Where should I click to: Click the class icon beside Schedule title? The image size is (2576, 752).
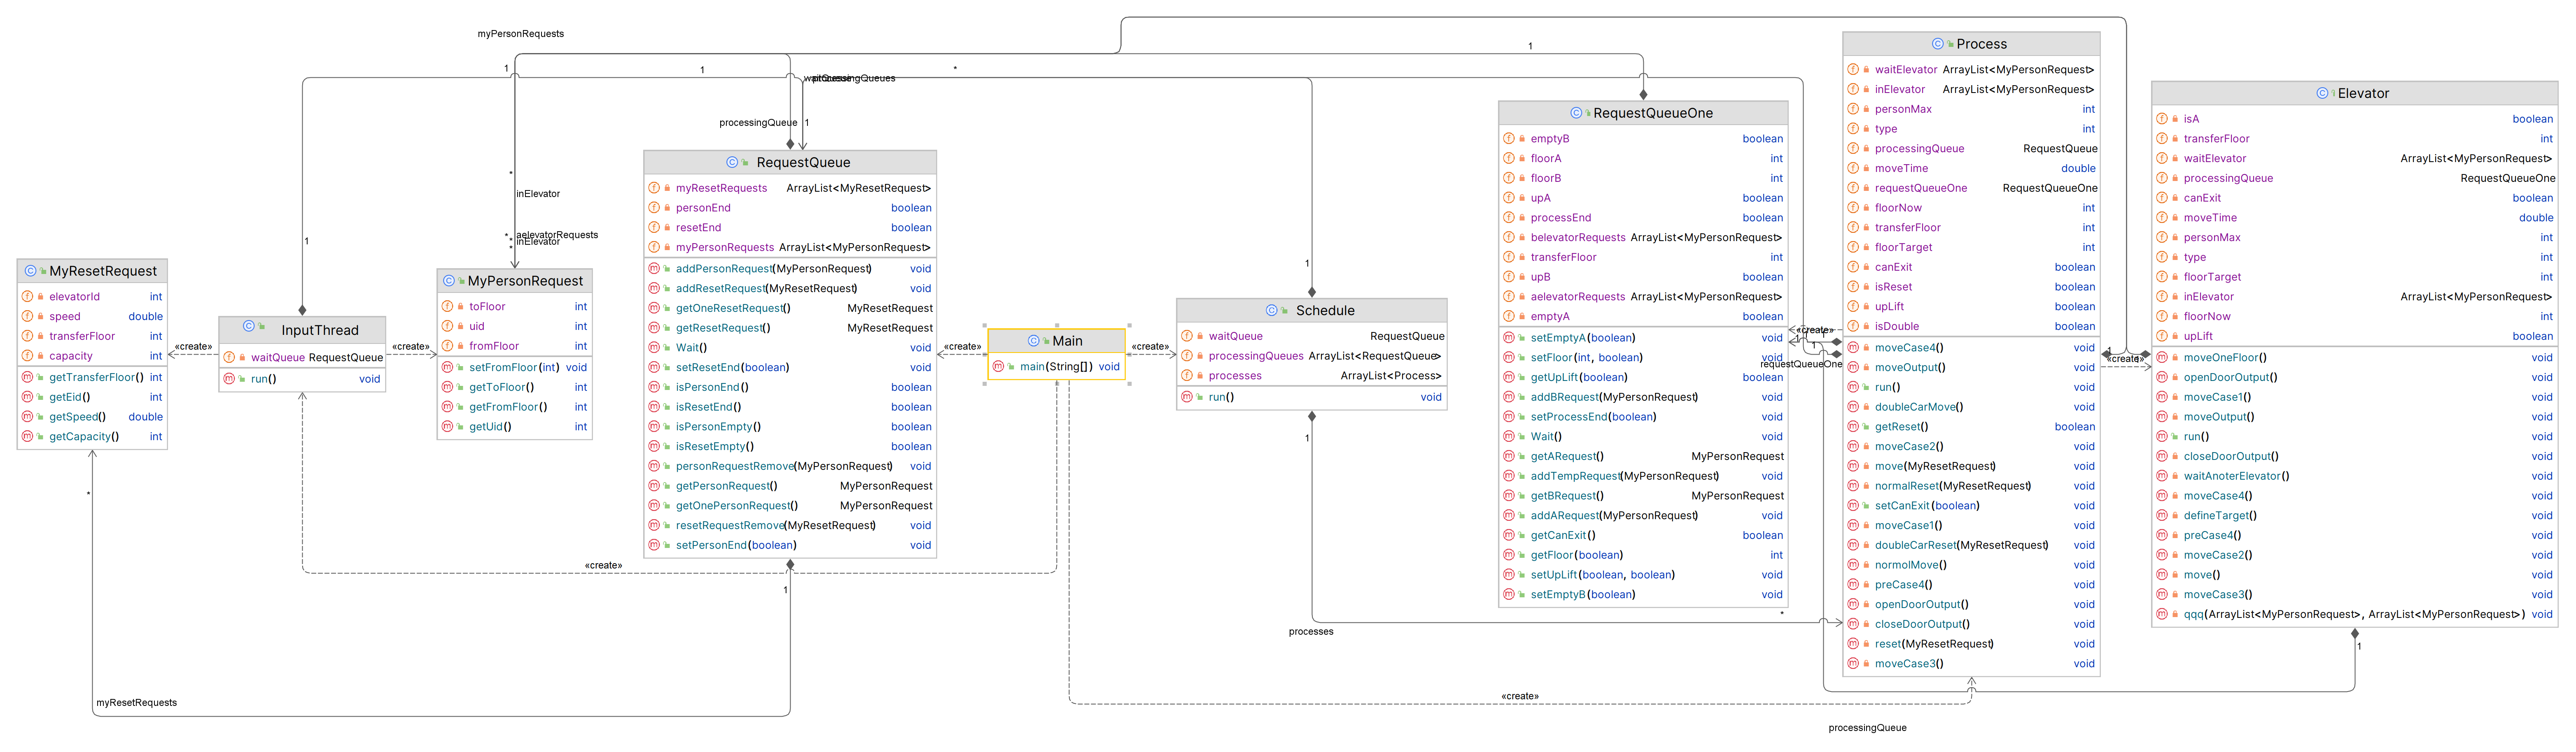click(x=1272, y=311)
